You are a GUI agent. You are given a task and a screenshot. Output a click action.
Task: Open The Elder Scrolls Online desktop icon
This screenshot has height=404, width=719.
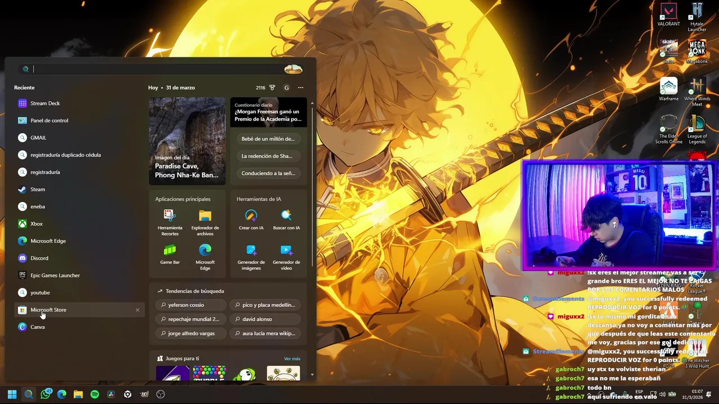point(668,130)
